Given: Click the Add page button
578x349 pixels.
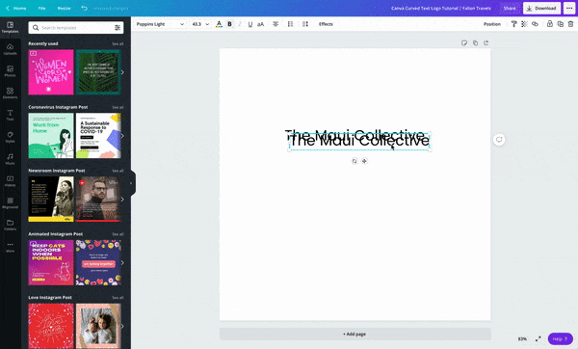Looking at the screenshot, I should click(x=355, y=335).
